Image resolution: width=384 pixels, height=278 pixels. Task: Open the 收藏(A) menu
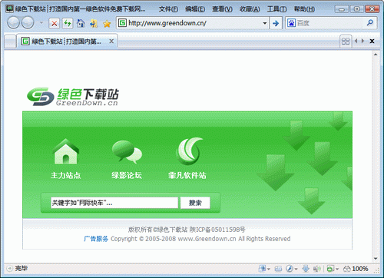click(250, 9)
